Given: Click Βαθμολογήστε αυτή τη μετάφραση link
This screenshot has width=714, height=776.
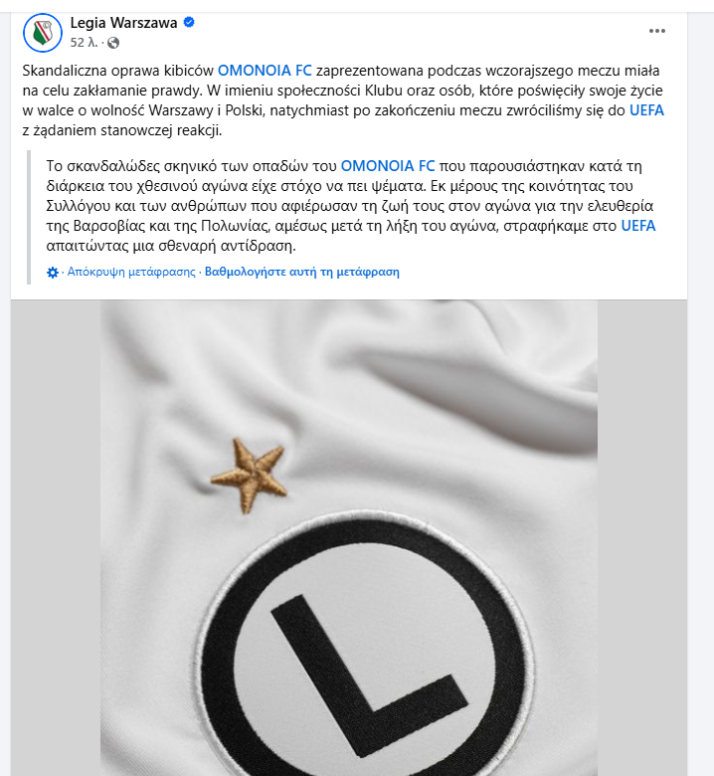Looking at the screenshot, I should coord(302,272).
